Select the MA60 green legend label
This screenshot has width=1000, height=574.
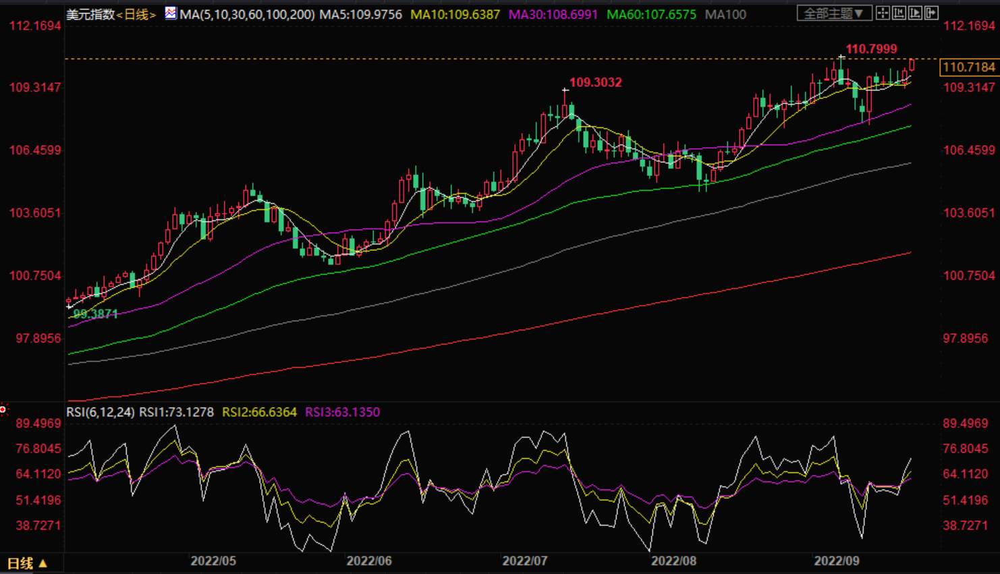point(651,14)
